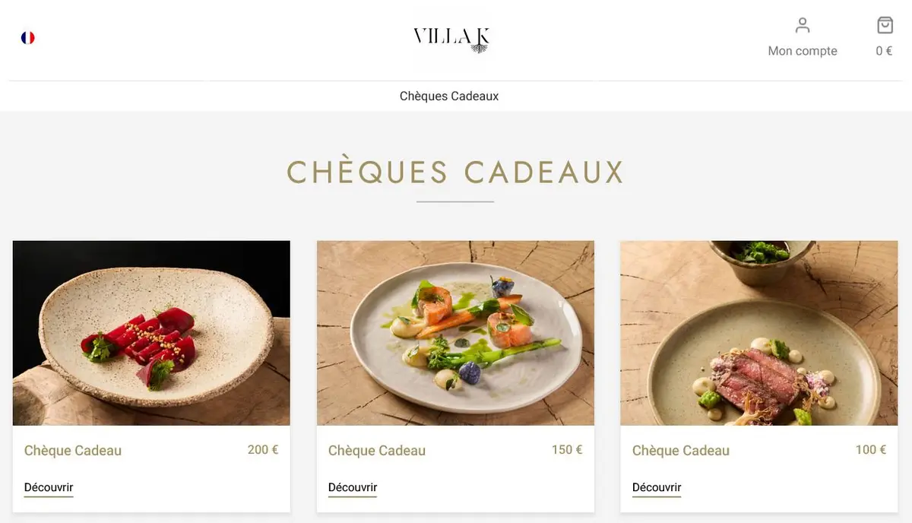Open the salmon dish photo thumbnail
The image size is (912, 523).
coord(455,333)
